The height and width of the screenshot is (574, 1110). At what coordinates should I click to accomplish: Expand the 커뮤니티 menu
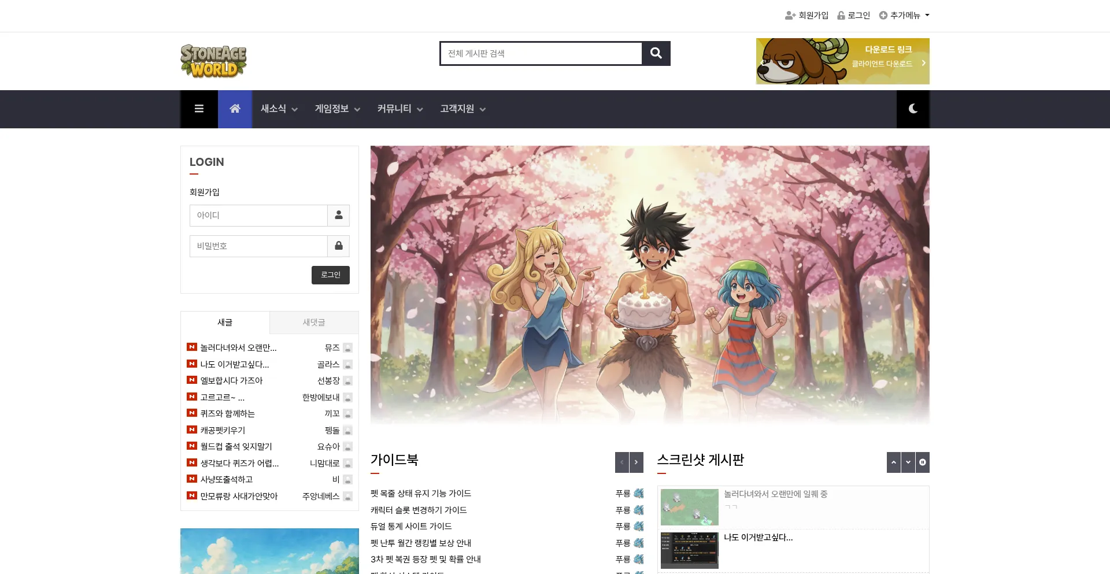click(400, 109)
